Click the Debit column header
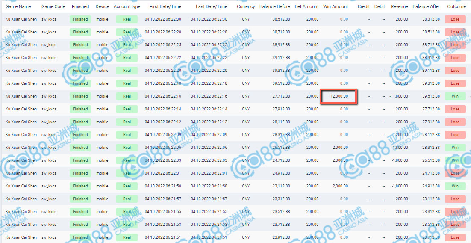Viewport: 471px width, 243px height. (x=380, y=6)
